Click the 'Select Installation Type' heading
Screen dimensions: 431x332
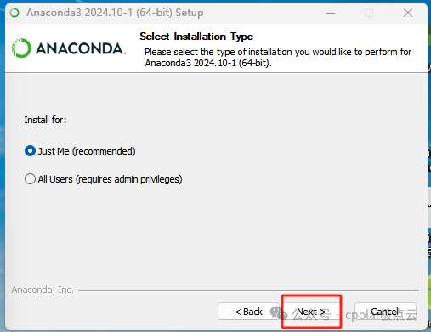(x=196, y=37)
